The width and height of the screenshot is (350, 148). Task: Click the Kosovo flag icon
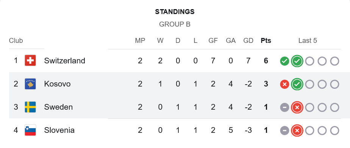[x=30, y=84]
